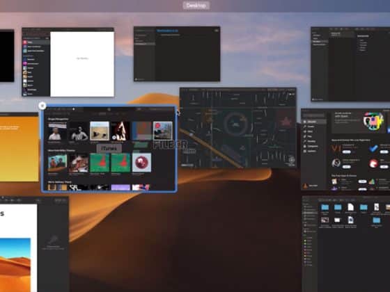Bring the Maps window to the front
The height and width of the screenshot is (292, 390).
(237, 128)
